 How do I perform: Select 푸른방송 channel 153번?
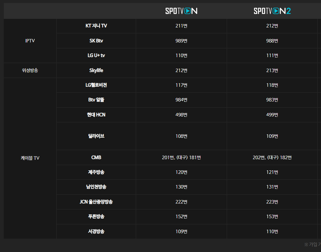click(272, 216)
